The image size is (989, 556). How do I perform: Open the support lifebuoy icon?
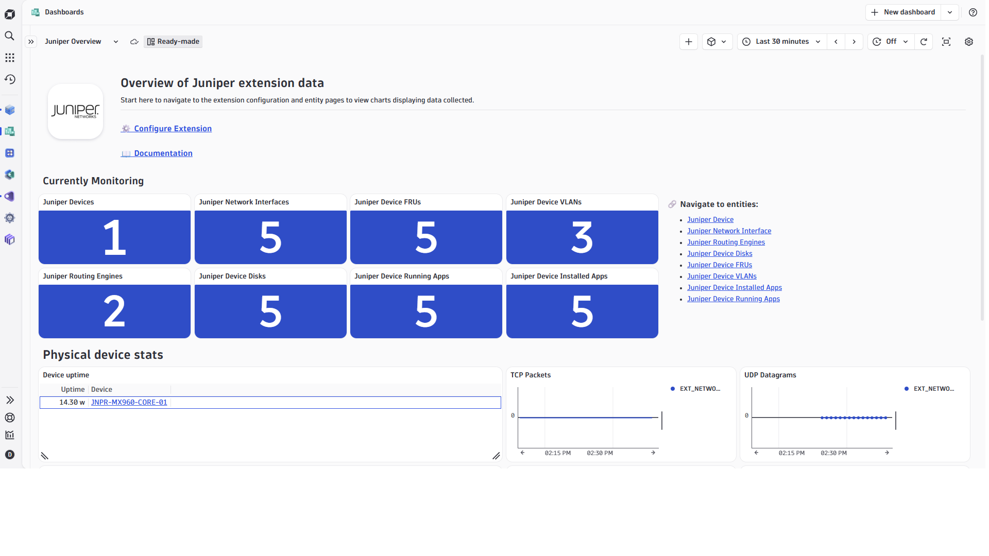coord(10,418)
